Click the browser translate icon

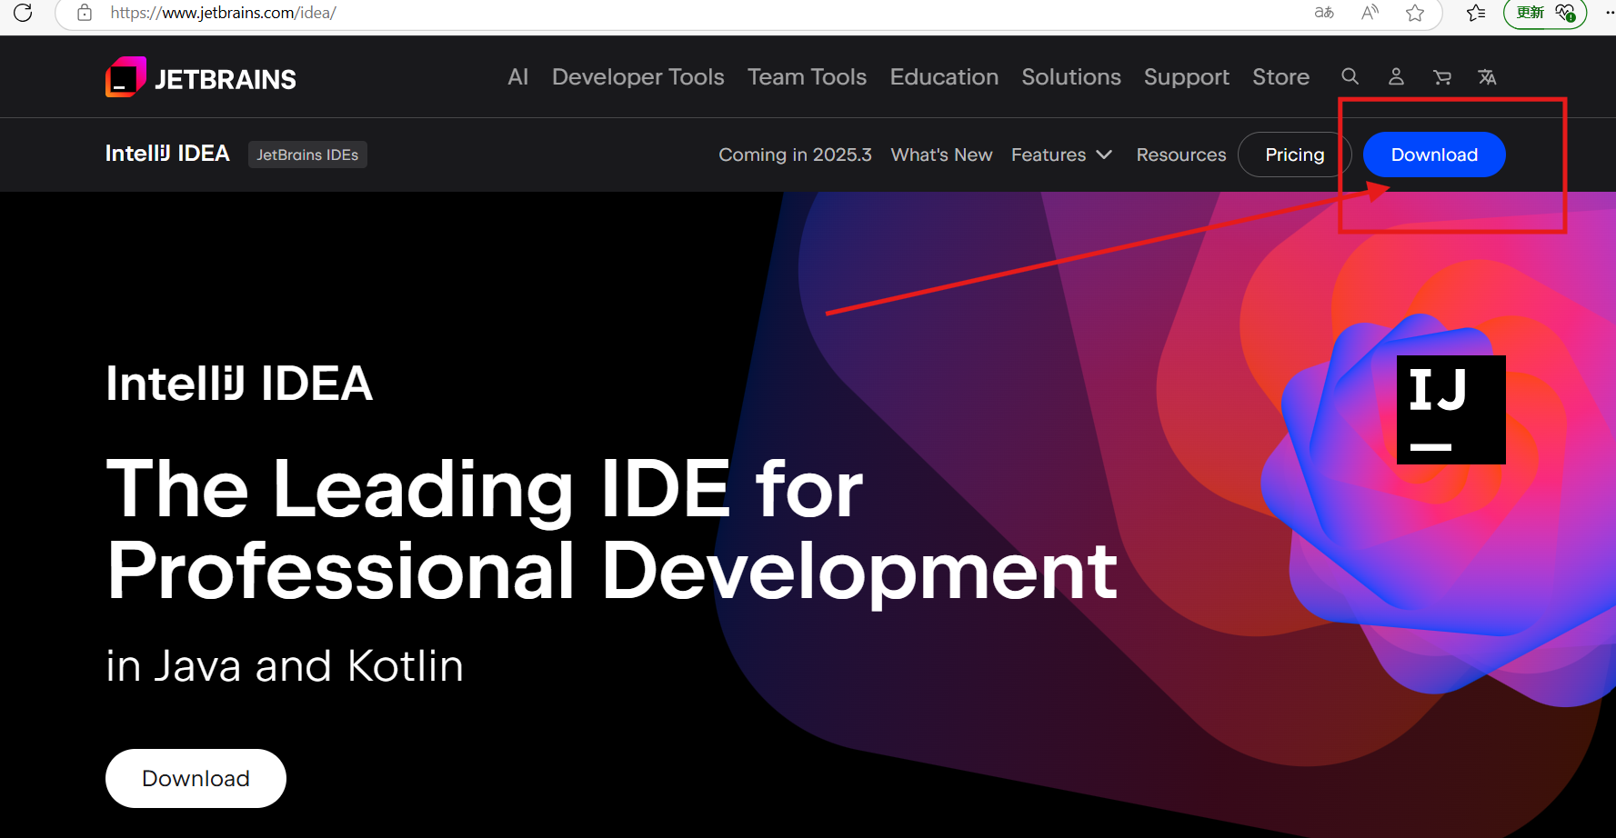click(1324, 13)
